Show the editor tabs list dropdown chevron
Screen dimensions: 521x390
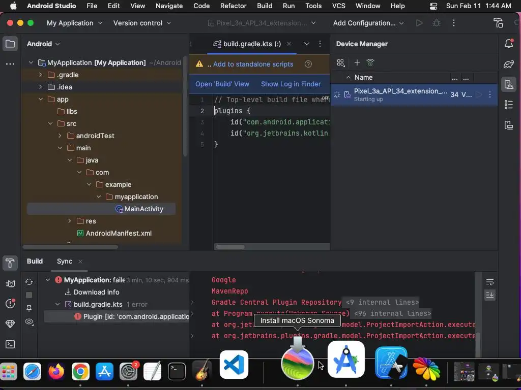pos(307,44)
